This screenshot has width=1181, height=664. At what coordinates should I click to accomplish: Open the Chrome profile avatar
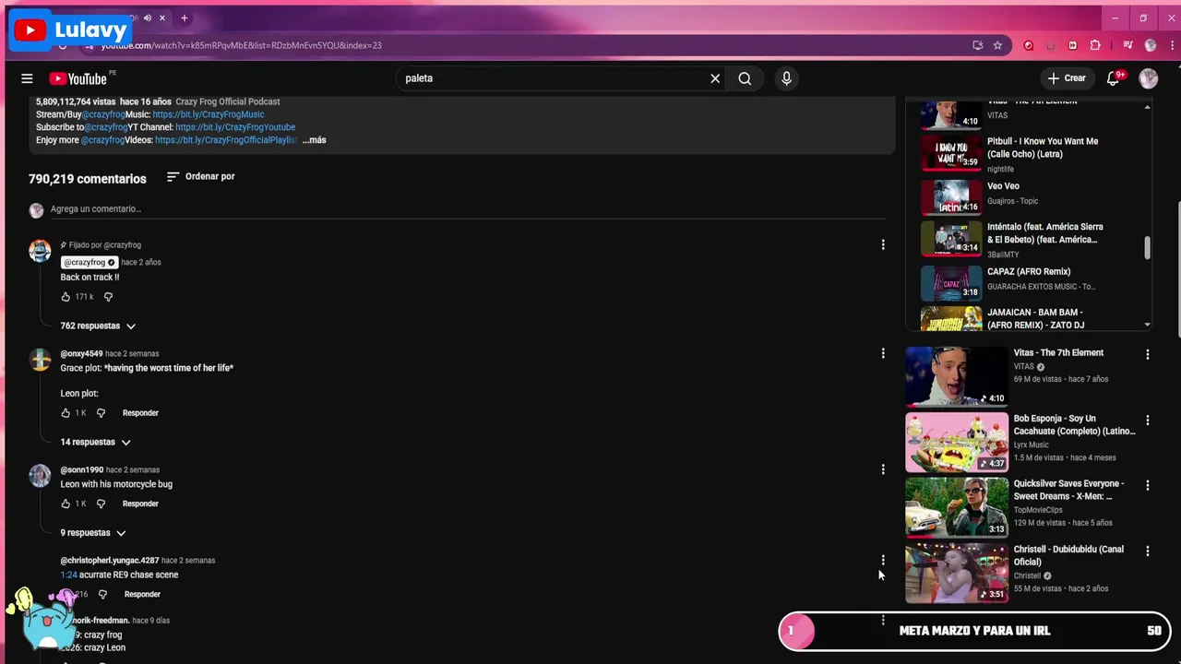point(1150,45)
